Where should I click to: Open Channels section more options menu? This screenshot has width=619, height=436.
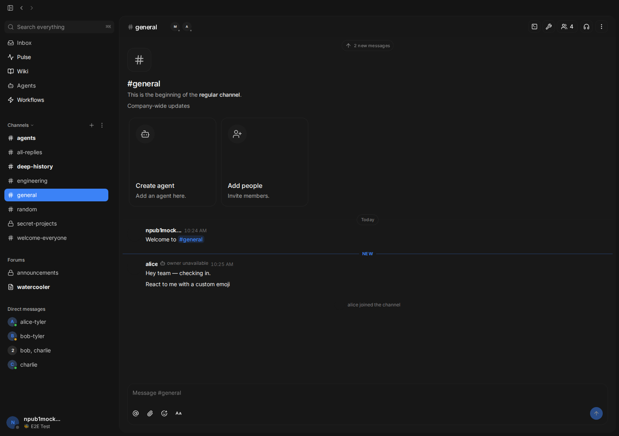(x=102, y=125)
